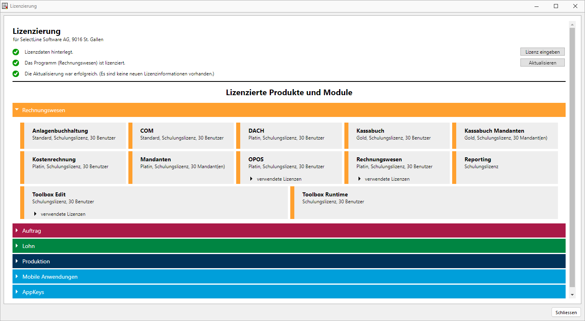Click the scrollbar up arrow
This screenshot has width=585, height=321.
(x=572, y=24)
